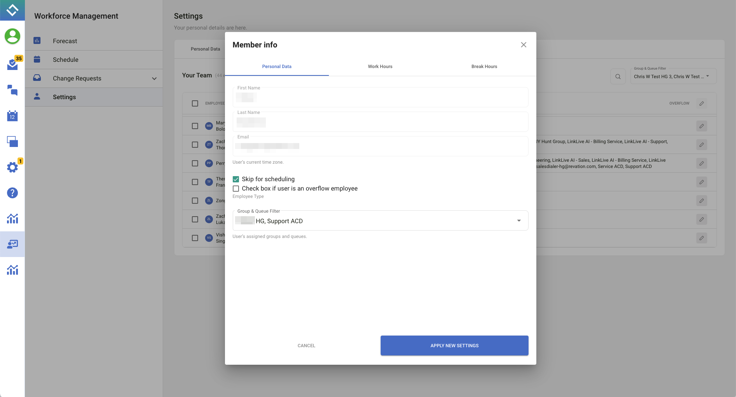736x397 pixels.
Task: Uncheck the Skip for scheduling checkbox
Action: (236, 179)
